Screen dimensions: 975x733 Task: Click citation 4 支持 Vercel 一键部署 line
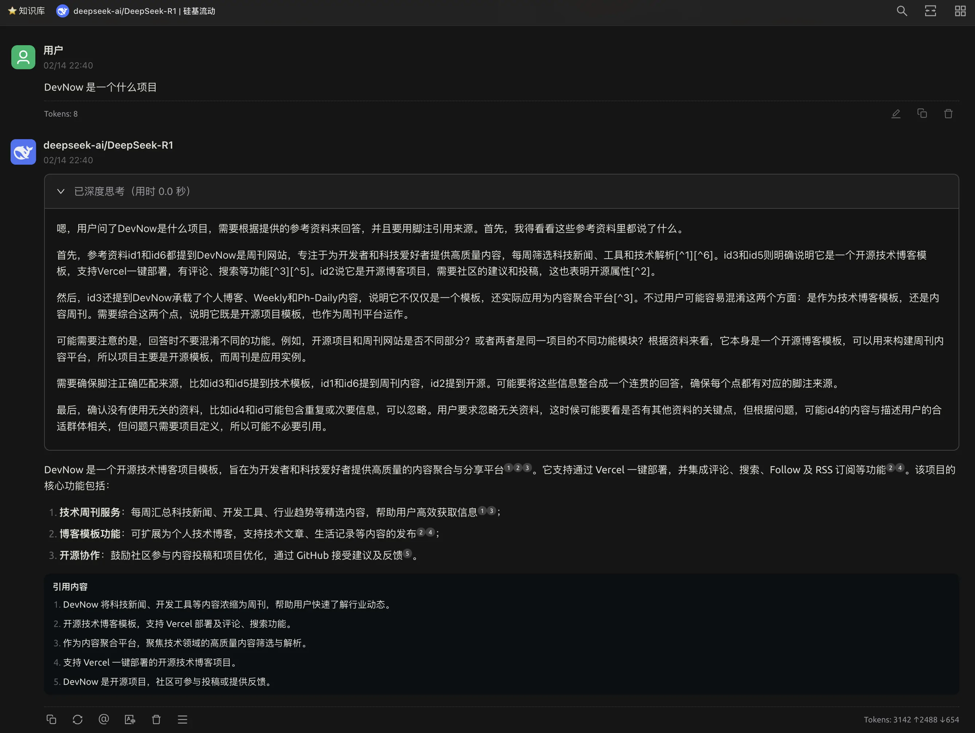click(x=151, y=662)
